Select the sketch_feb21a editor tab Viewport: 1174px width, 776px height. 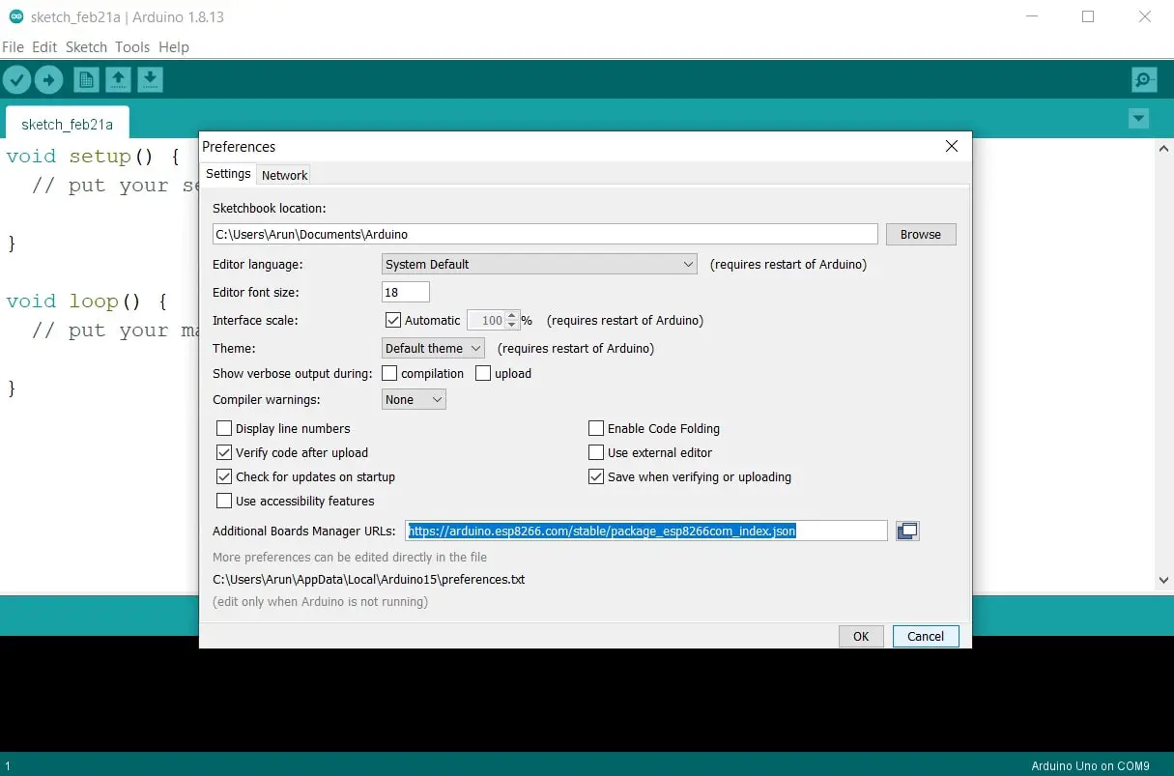67,124
